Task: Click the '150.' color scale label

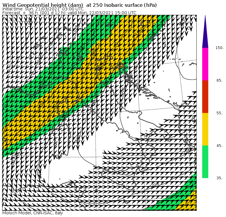Action: (x=219, y=48)
